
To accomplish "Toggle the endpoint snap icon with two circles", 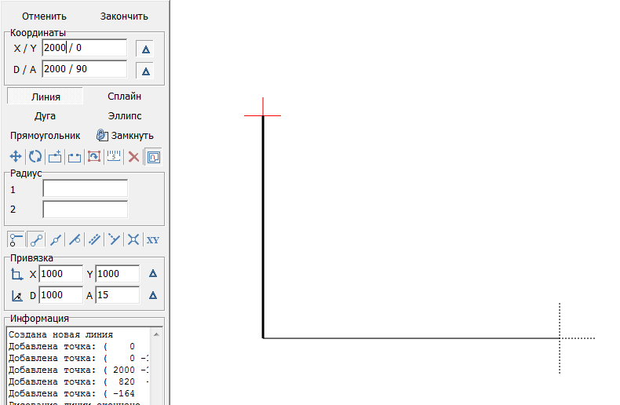I will click(x=36, y=239).
